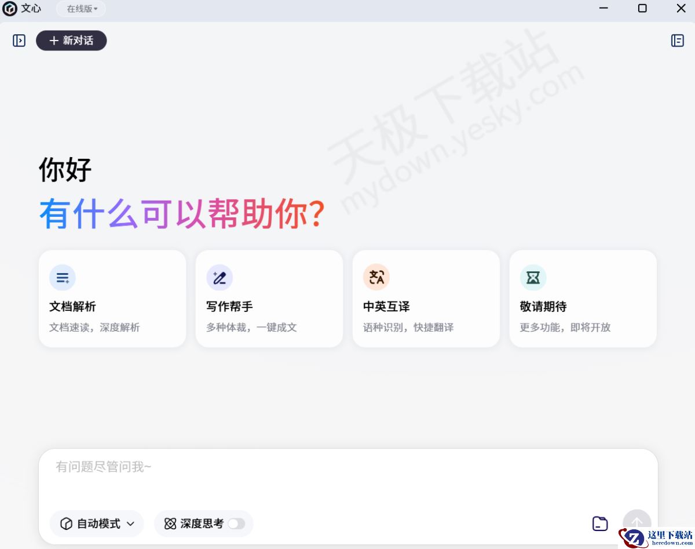
Task: Open the 在线版 version dropdown
Action: pyautogui.click(x=80, y=9)
